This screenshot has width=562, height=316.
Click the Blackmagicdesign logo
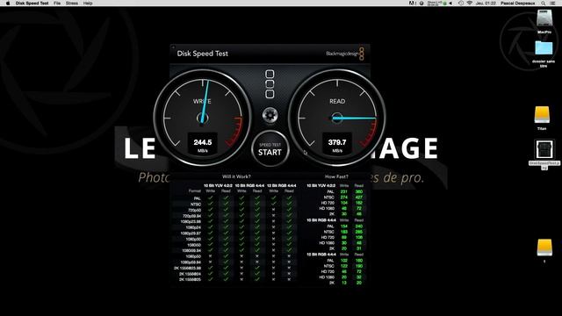(x=345, y=54)
